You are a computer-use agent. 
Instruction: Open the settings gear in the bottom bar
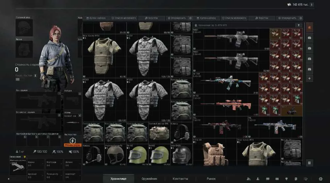(320, 179)
